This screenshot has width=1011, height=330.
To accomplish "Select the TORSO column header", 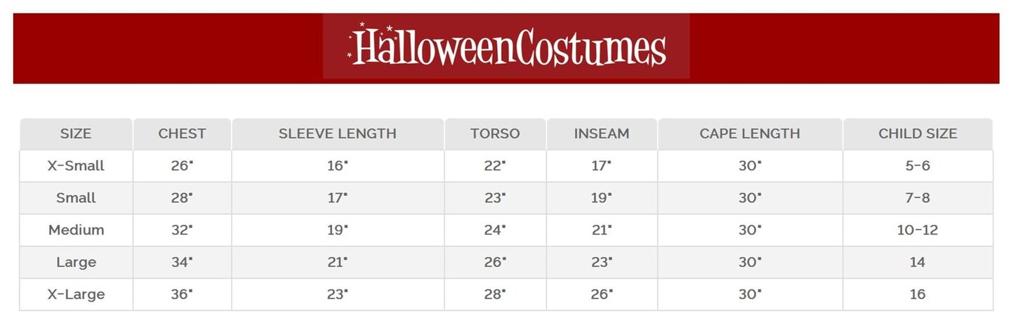I will pos(495,133).
